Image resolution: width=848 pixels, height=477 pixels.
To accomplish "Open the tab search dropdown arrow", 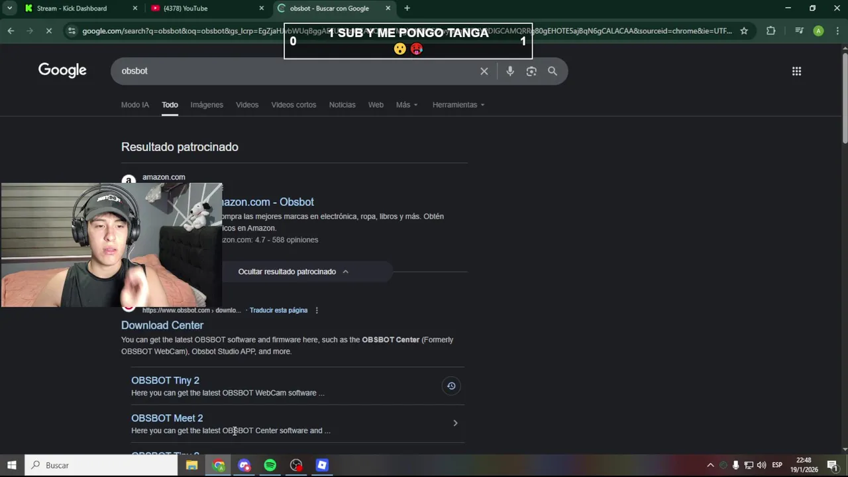I will coord(9,8).
